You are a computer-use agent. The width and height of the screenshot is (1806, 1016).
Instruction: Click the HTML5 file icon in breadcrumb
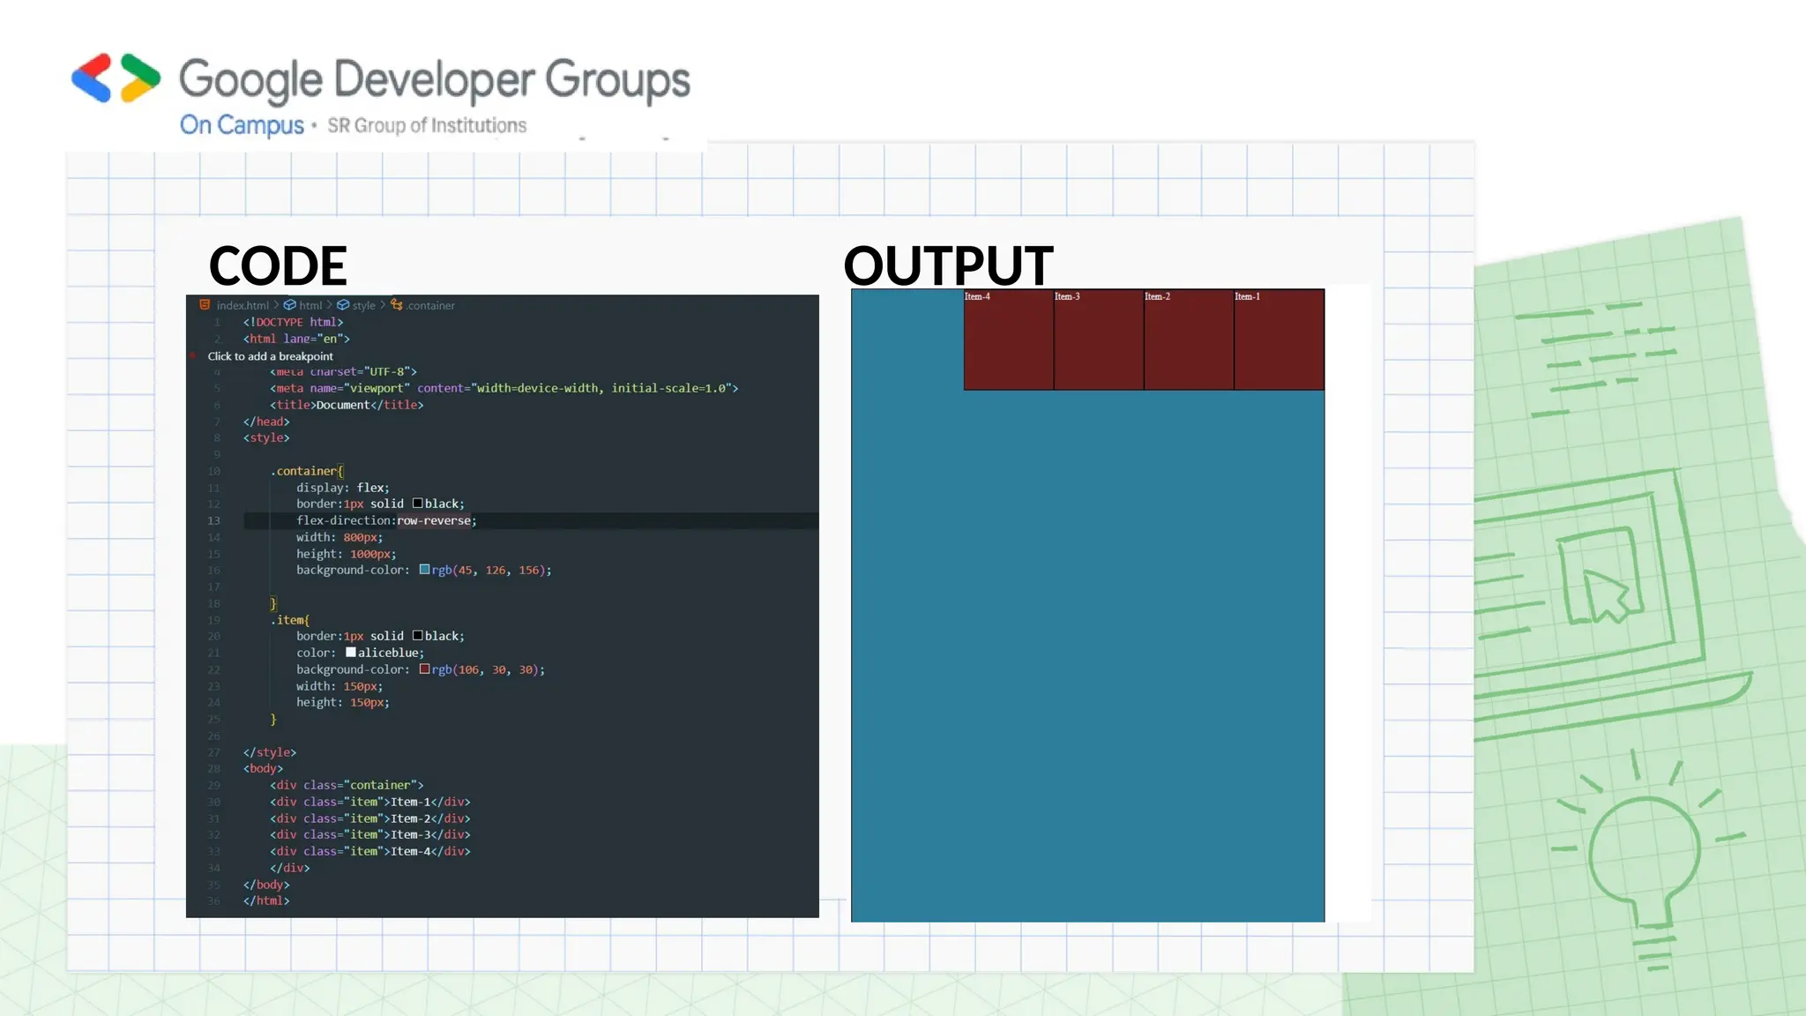pyautogui.click(x=205, y=305)
